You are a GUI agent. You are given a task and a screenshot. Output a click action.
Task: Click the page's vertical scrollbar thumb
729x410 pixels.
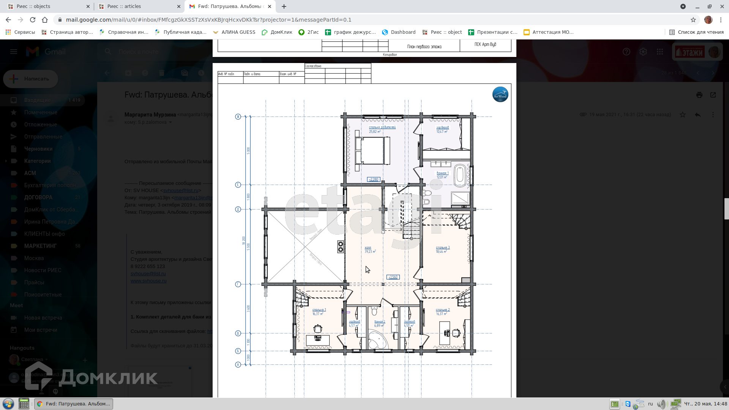pyautogui.click(x=726, y=208)
